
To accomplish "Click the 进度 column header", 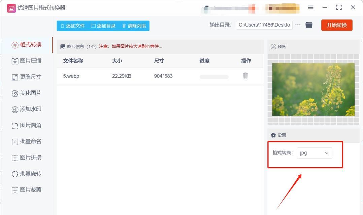I will coord(204,61).
